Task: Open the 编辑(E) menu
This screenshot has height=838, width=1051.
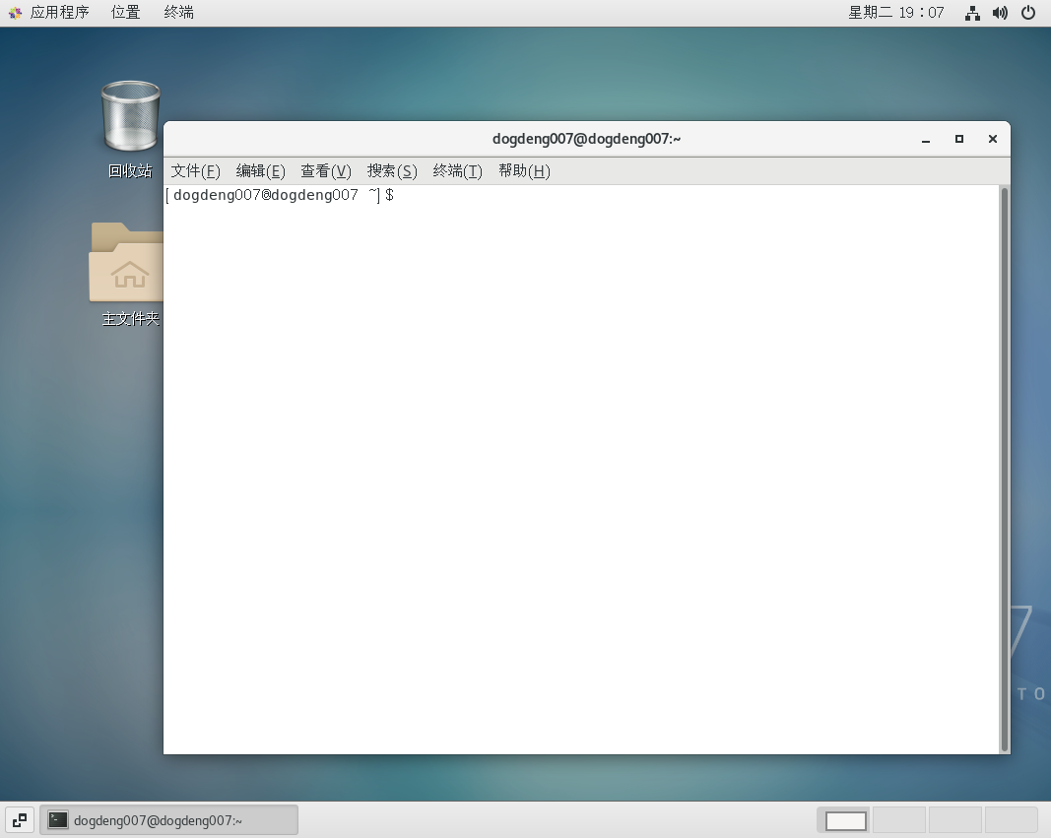Action: point(261,171)
